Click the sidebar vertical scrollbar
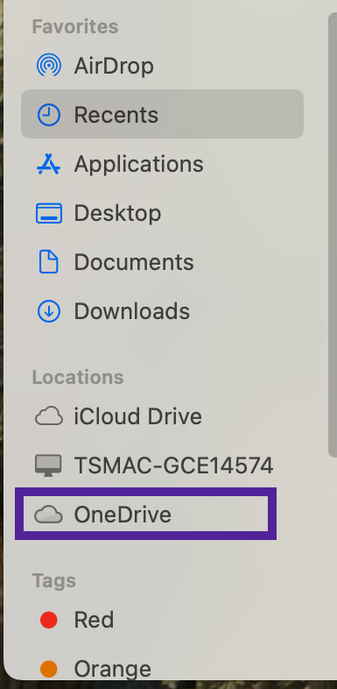The height and width of the screenshot is (689, 337). click(x=332, y=235)
